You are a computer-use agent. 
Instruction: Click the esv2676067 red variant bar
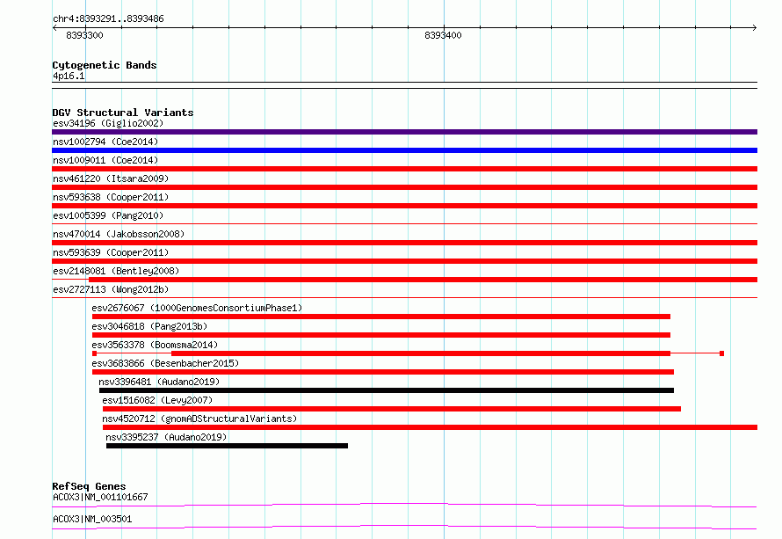tap(381, 317)
